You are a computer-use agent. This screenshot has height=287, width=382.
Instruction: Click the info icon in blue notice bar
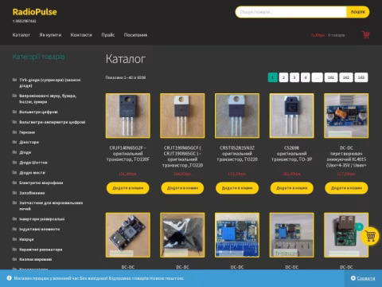[x=9, y=278]
